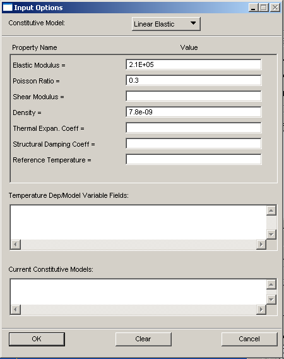Click the Clear button
Screen dimensions: 284x359
pos(143,339)
